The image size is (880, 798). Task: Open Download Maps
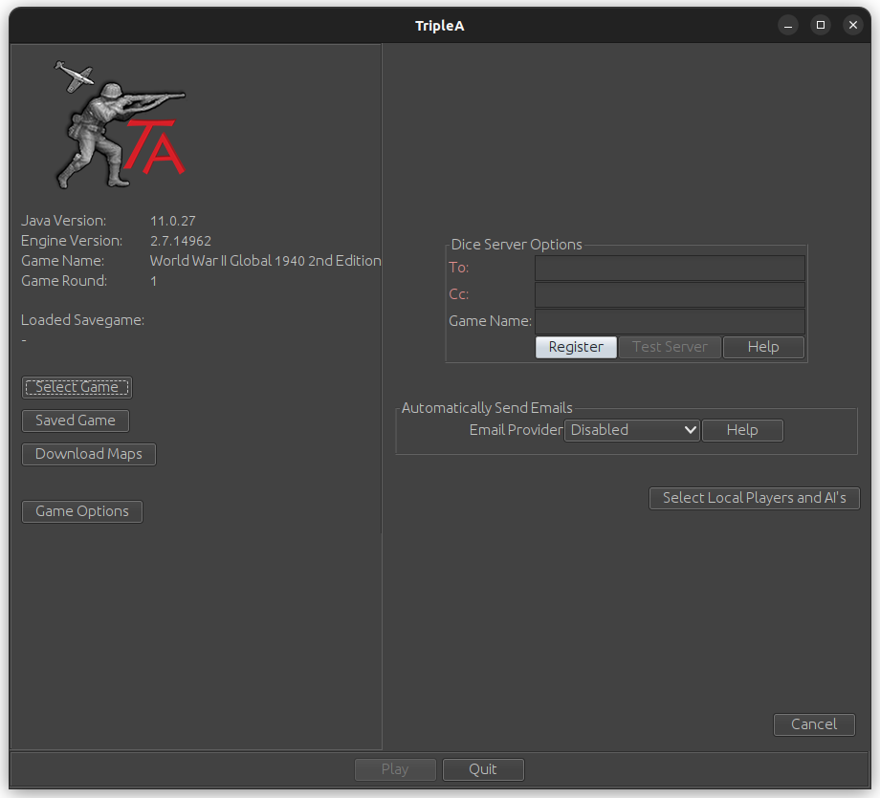(x=89, y=454)
